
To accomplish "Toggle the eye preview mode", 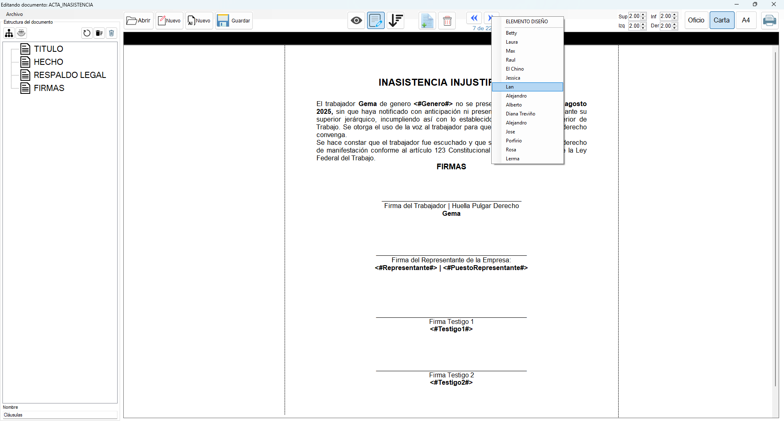I will (356, 20).
